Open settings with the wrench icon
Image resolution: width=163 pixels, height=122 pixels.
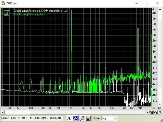tap(82, 118)
